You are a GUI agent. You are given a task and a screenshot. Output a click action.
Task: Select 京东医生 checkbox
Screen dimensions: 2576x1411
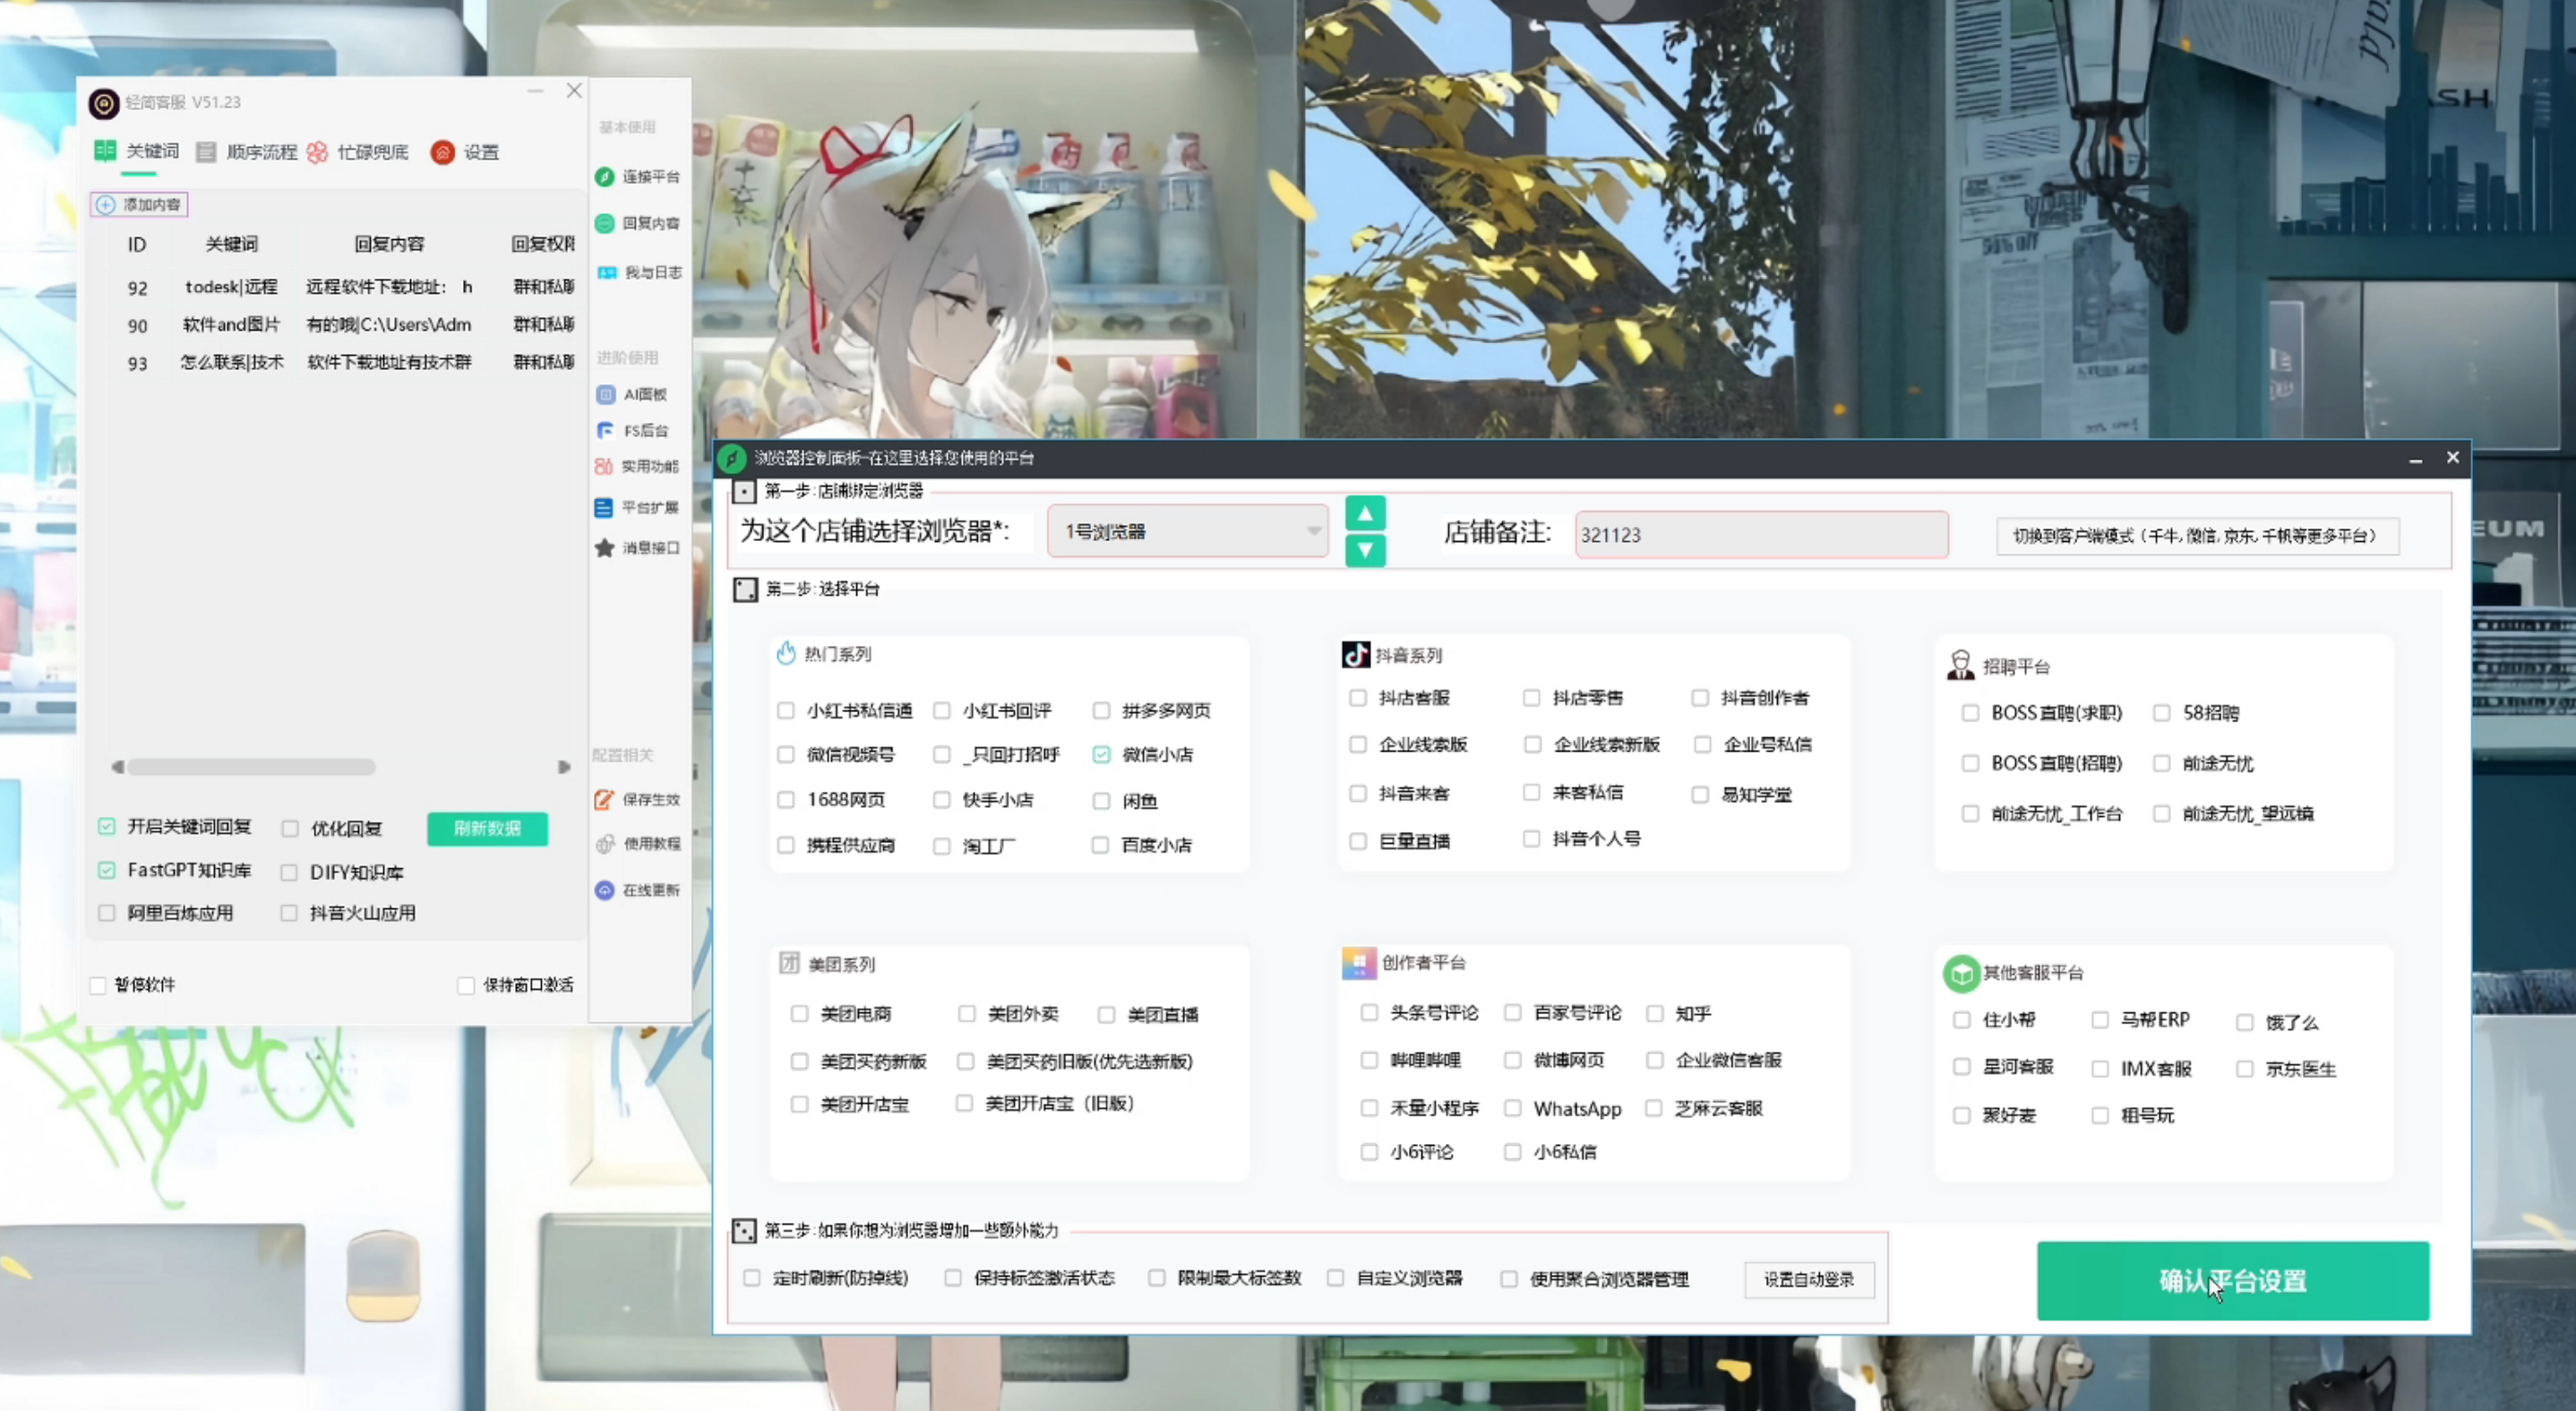pyautogui.click(x=2245, y=1069)
